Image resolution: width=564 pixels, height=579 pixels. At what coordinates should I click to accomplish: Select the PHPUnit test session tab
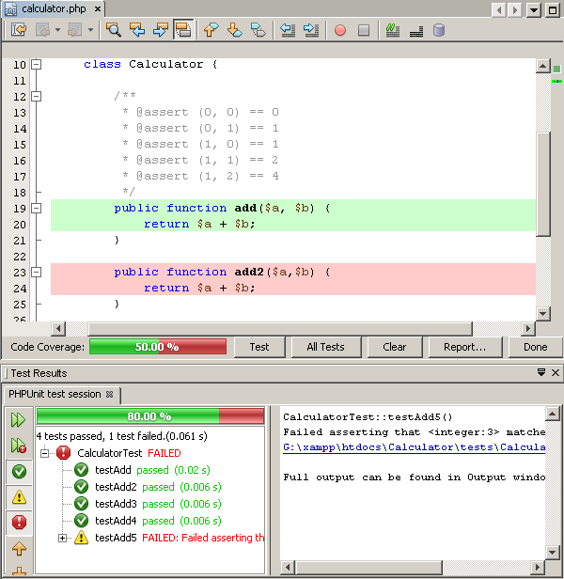(54, 394)
